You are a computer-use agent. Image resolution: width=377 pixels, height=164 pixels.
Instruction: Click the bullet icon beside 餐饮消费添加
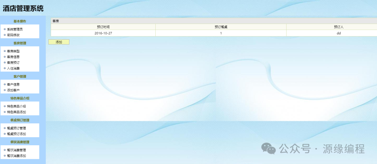(x=5, y=156)
